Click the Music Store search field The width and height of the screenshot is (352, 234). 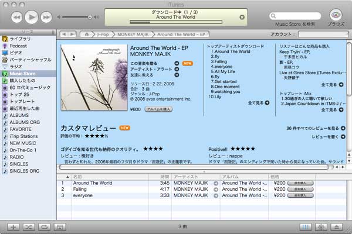tap(295, 16)
